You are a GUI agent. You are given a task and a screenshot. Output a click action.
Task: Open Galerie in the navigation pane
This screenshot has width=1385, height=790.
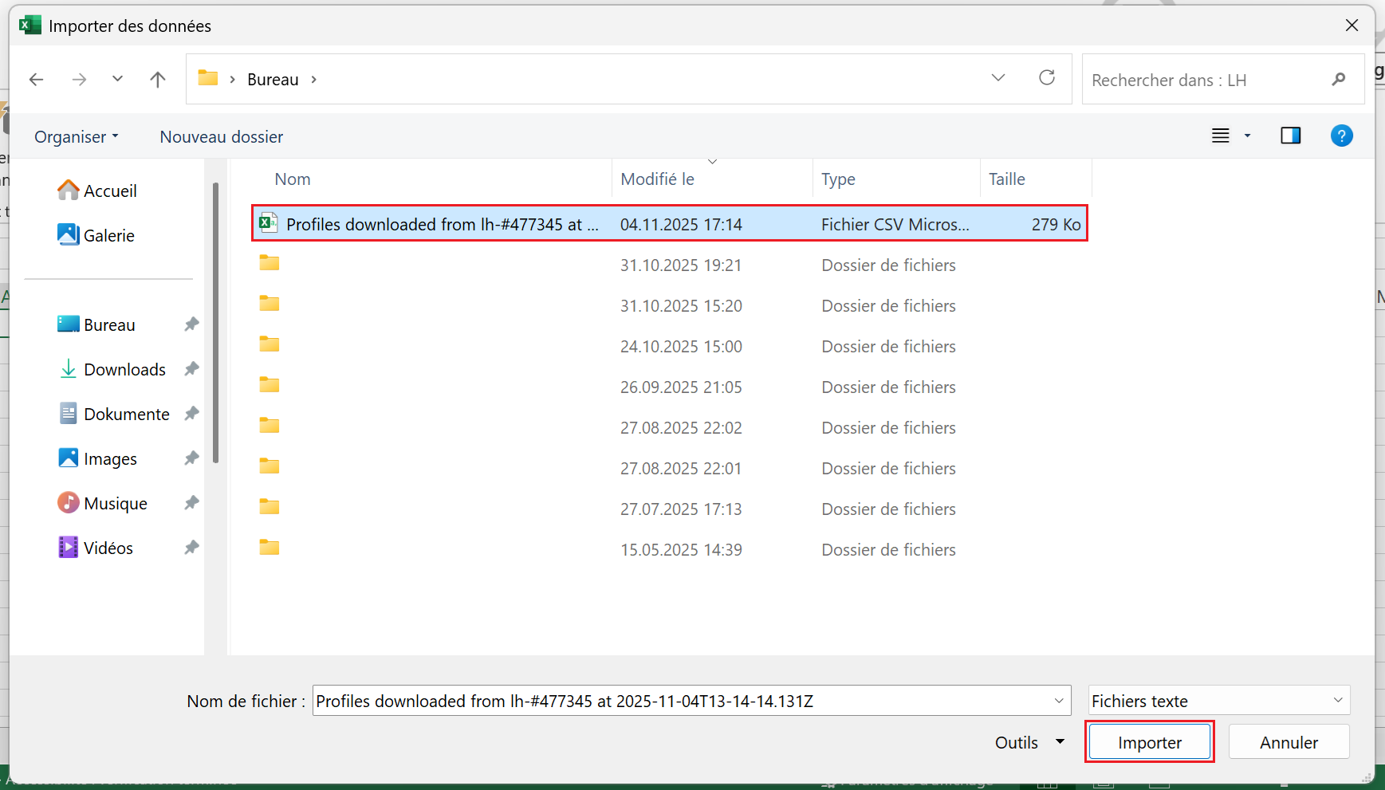click(x=108, y=235)
